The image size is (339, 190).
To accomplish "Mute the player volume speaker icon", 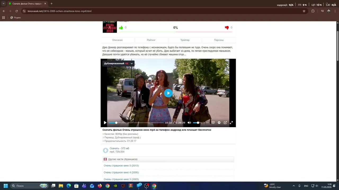I will click(189, 123).
